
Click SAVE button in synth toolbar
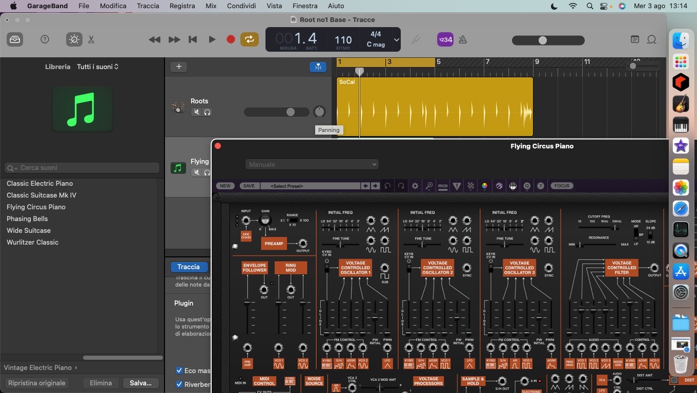point(249,186)
